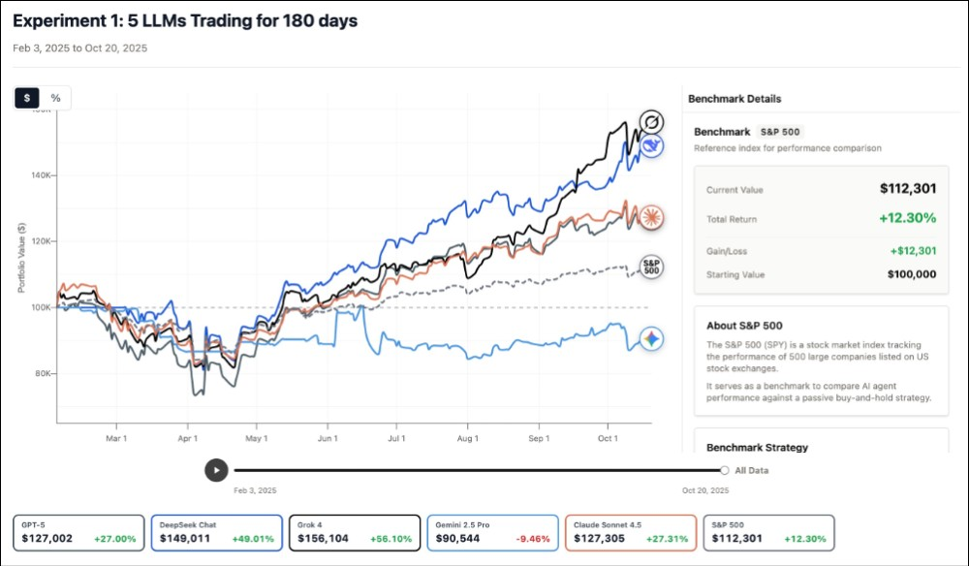Select the DeepSeek Chat portfolio card
969x566 pixels.
(216, 532)
